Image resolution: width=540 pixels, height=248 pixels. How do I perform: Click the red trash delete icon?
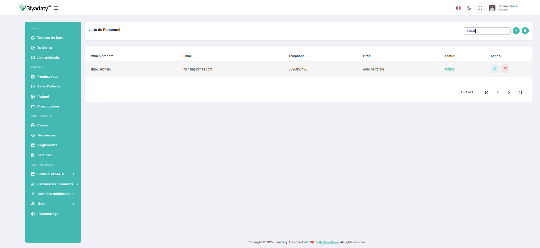(x=505, y=68)
